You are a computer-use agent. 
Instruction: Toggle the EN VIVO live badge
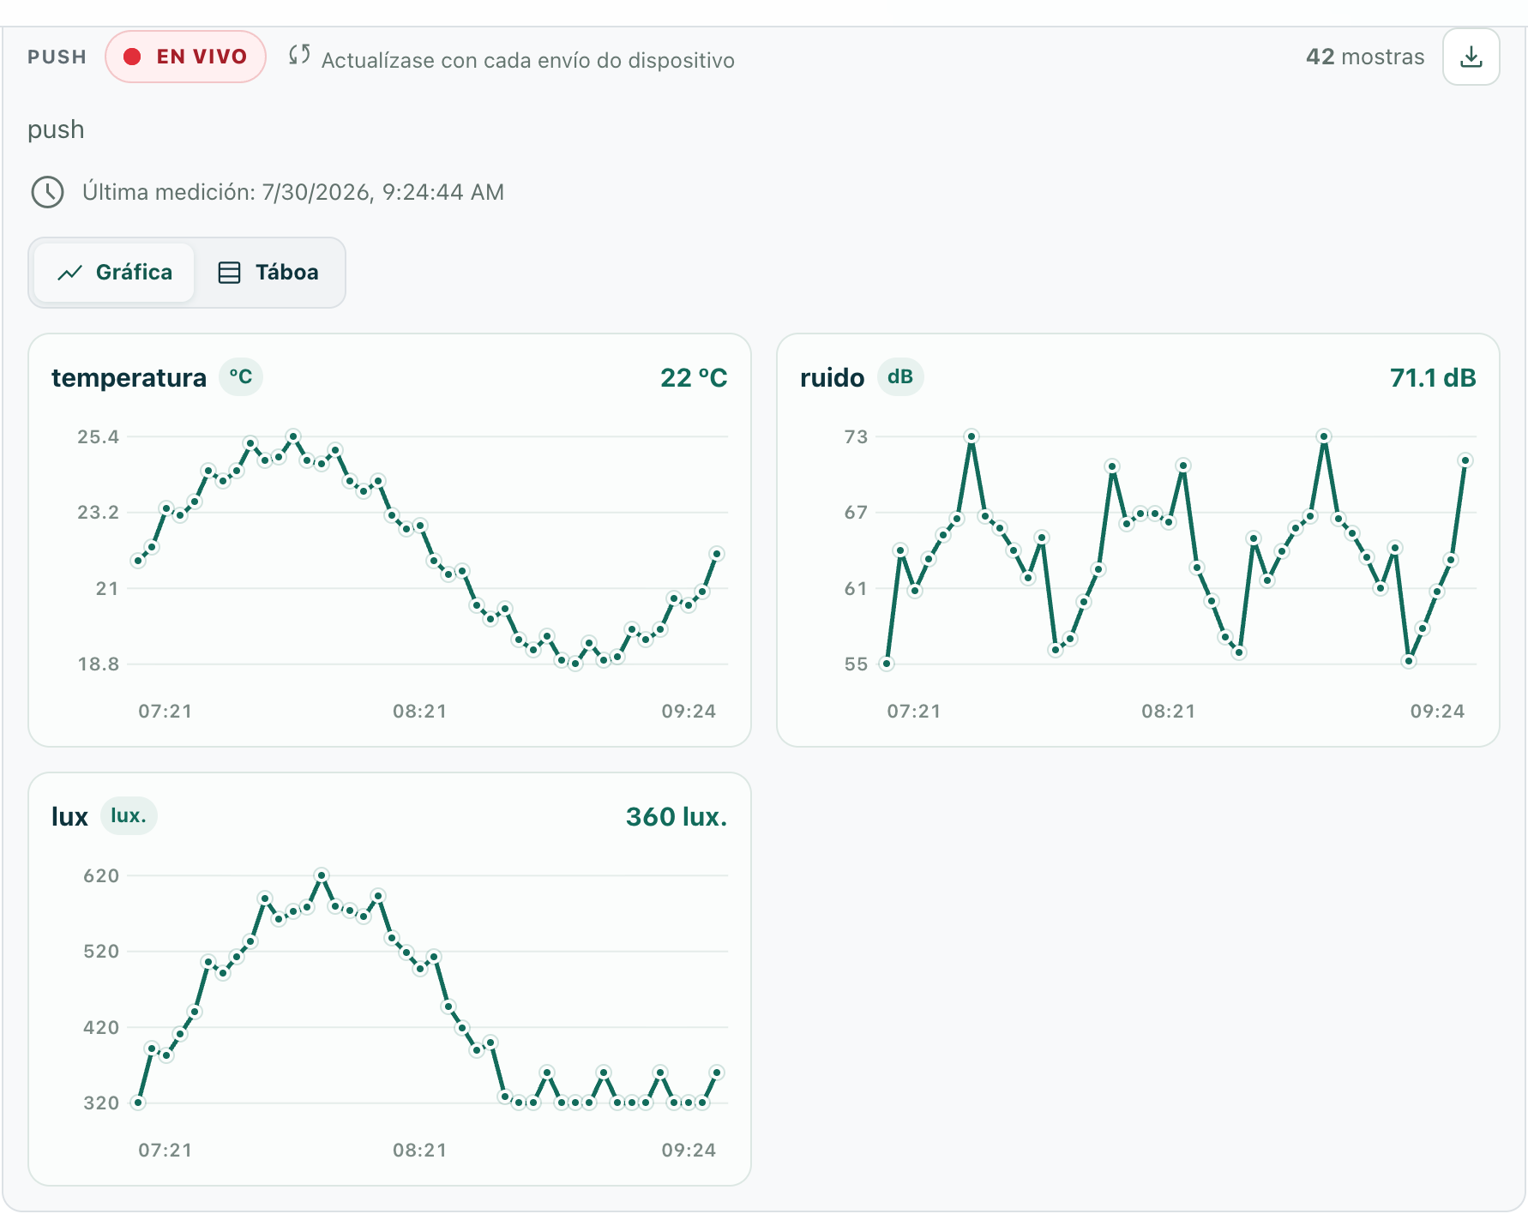[x=185, y=57]
